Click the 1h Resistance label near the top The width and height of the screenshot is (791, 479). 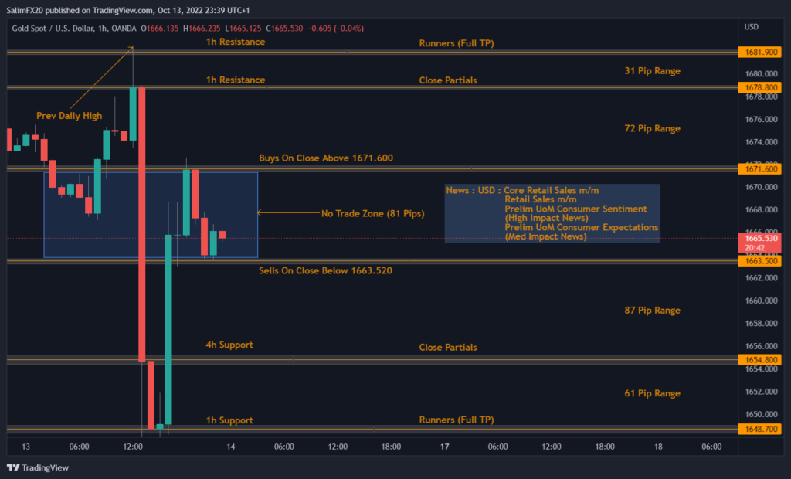point(235,42)
